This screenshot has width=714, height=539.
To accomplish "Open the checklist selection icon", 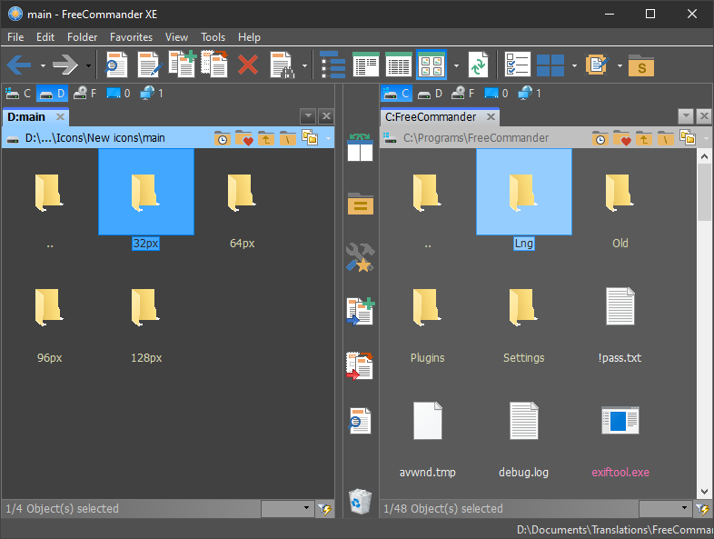I will 518,65.
